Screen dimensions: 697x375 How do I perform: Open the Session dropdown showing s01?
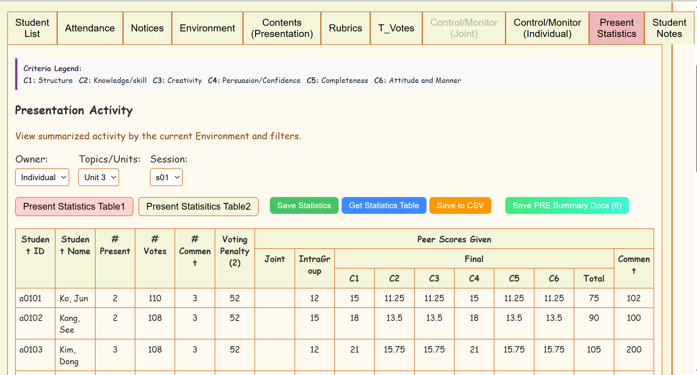[x=166, y=177]
